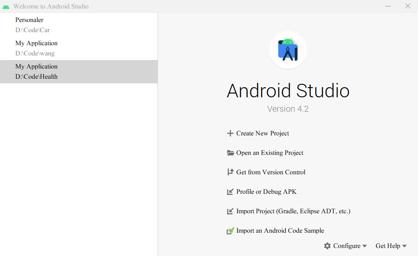Screen dimensions: 418x256
Task: Click the Version 4.2 label under the title
Action: coord(288,109)
